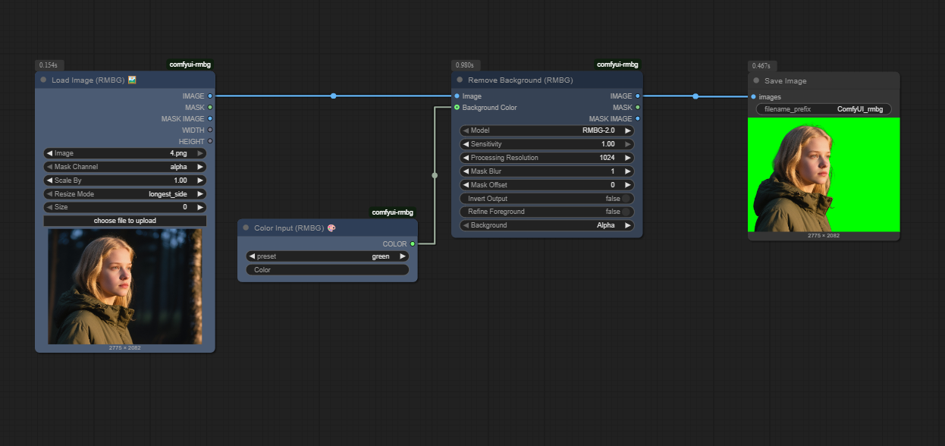Click the COLOR output port on Color Input node
945x446 pixels.
(x=413, y=244)
